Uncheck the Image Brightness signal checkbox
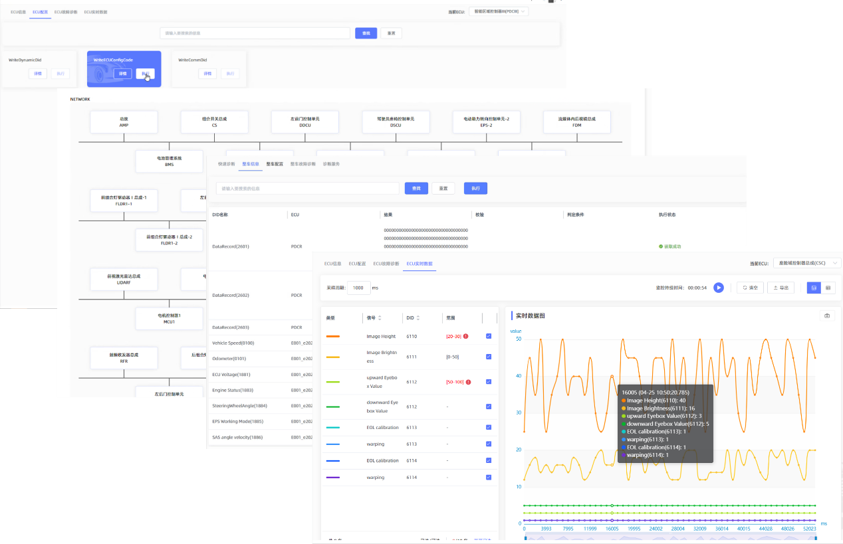 (x=489, y=357)
